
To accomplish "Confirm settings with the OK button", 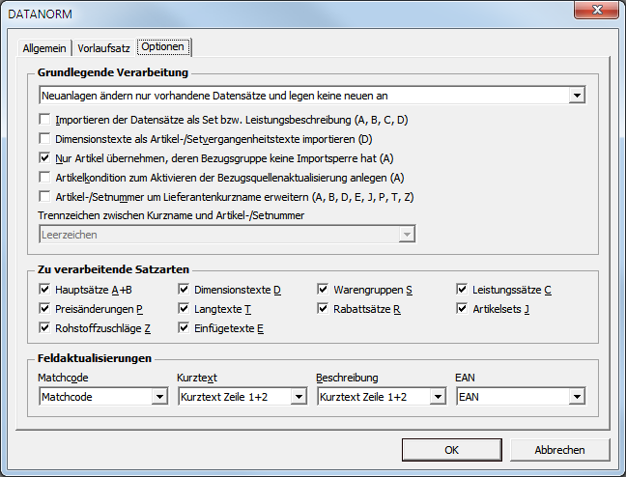I will coord(451,449).
